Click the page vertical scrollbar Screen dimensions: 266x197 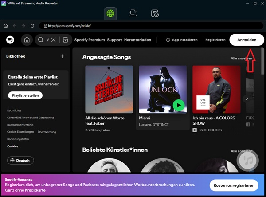point(262,62)
